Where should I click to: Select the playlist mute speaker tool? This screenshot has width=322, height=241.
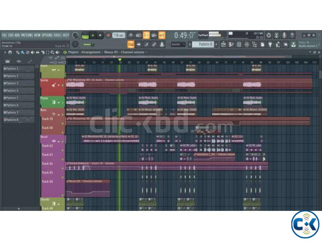click(32, 52)
